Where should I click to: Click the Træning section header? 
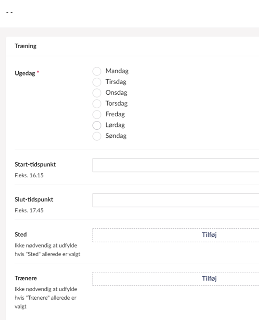(x=25, y=46)
